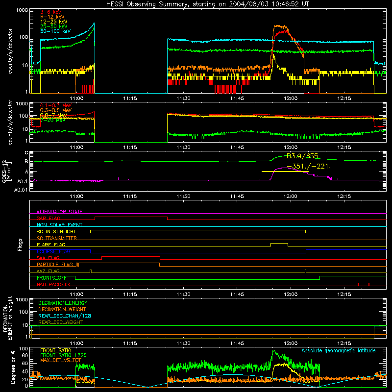Screen dimensions: 392x392
Task: Select the 3-6 keV legend label
Action: [x=51, y=12]
